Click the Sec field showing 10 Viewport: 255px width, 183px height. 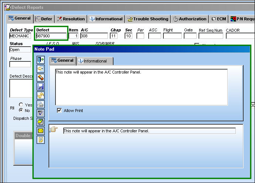pyautogui.click(x=129, y=36)
